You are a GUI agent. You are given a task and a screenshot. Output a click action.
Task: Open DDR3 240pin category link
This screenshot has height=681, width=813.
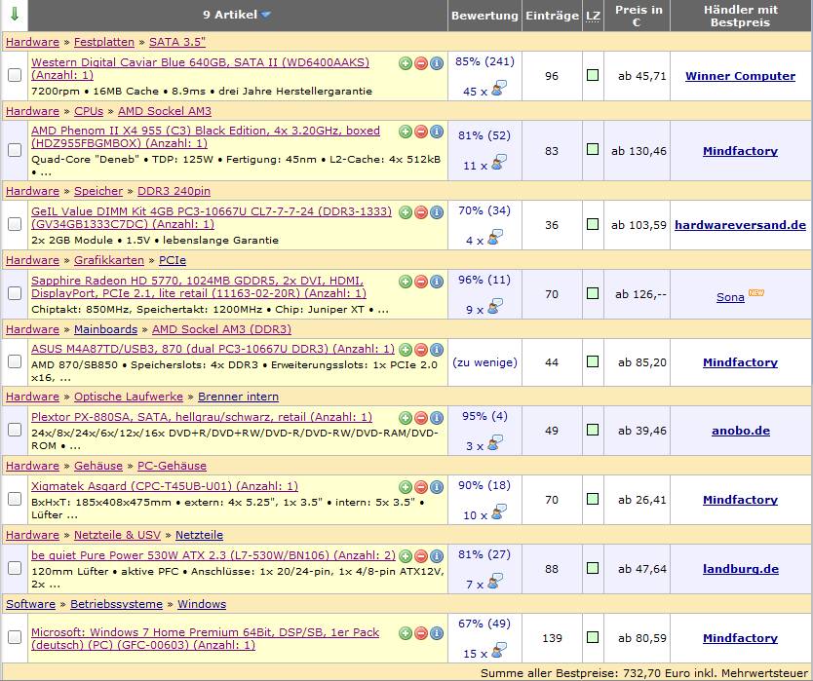(x=174, y=191)
